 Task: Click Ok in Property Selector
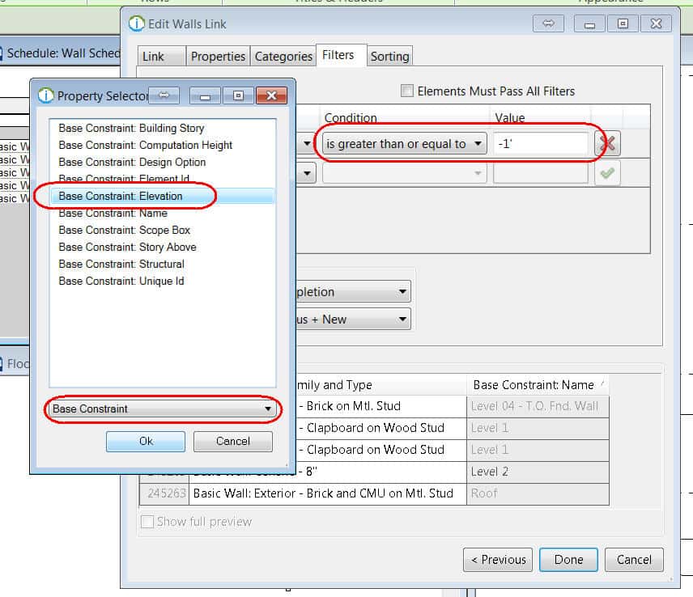coord(146,441)
